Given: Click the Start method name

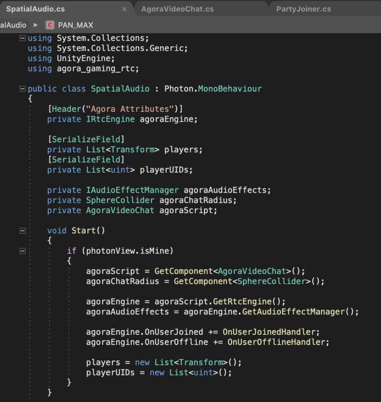Looking at the screenshot, I should (x=84, y=231).
